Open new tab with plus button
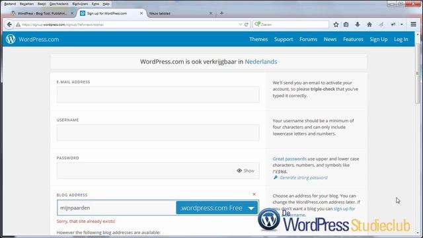 (x=221, y=13)
